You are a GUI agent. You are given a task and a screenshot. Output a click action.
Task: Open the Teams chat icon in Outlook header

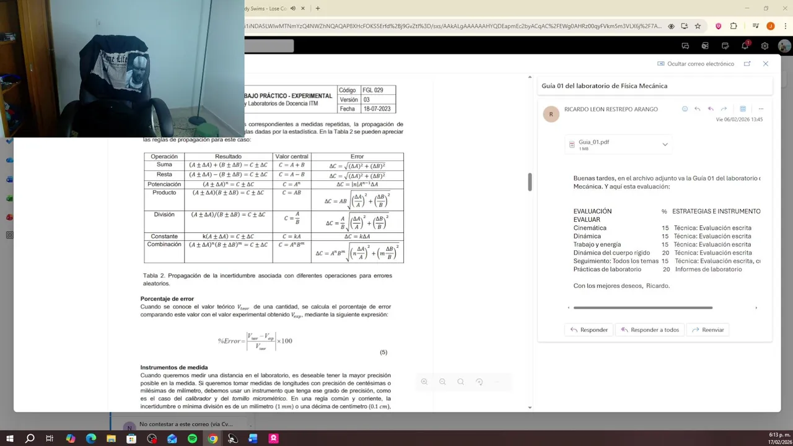point(685,46)
